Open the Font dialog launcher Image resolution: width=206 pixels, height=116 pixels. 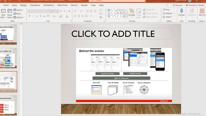(x=71, y=21)
